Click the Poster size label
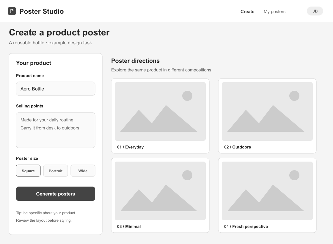 tap(27, 158)
